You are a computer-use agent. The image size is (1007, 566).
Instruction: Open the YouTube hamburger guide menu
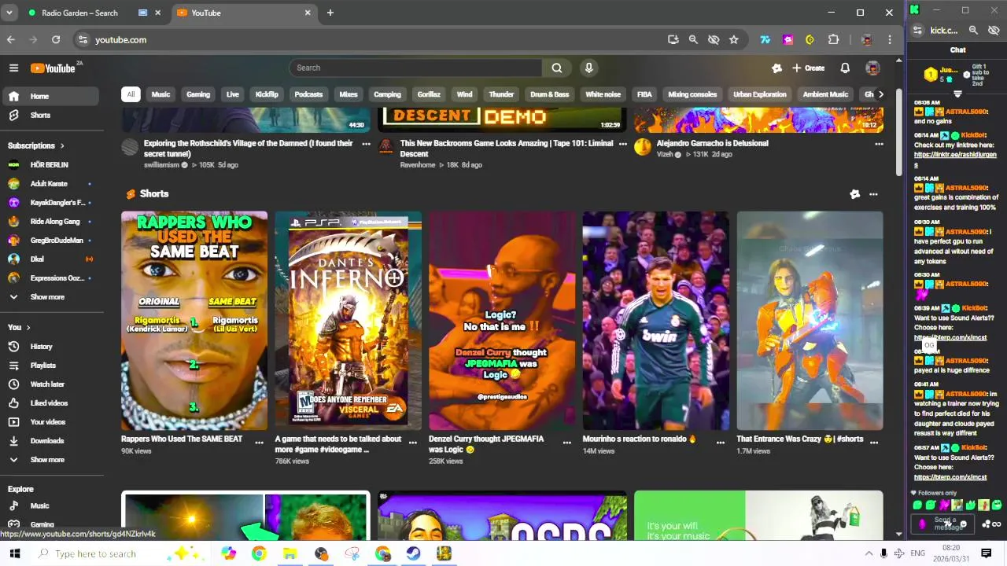coord(13,68)
